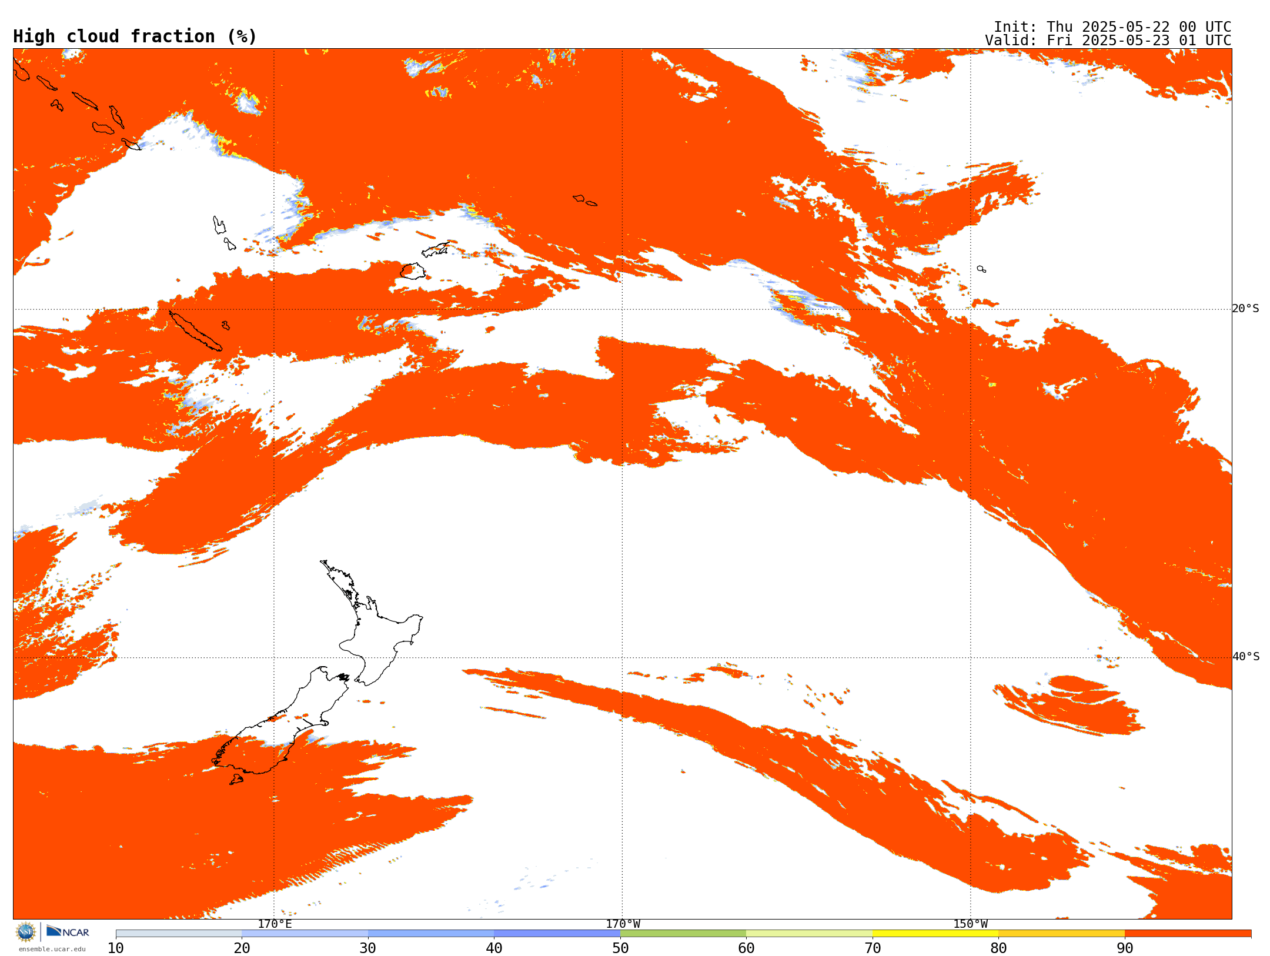Click the 170°E longitude label
Screen dimensions: 1270x956
275,924
